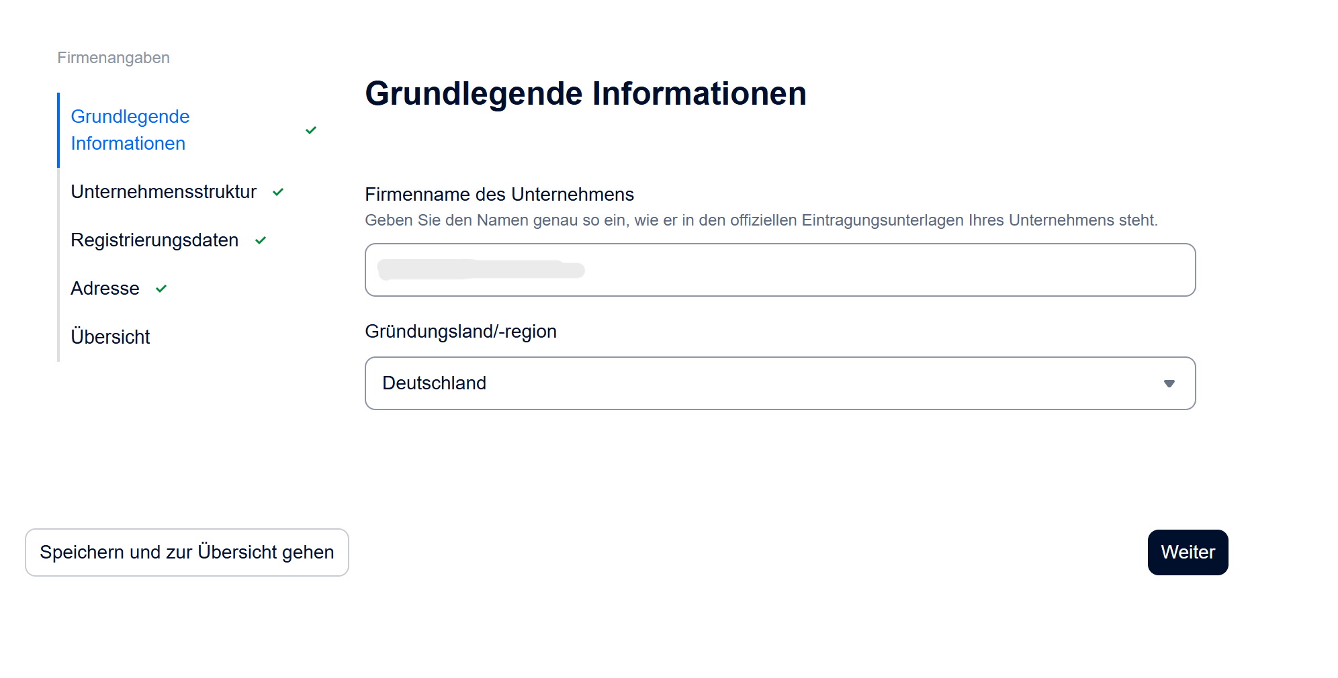Navigate to the Übersicht step
This screenshot has width=1338, height=678.
[110, 337]
